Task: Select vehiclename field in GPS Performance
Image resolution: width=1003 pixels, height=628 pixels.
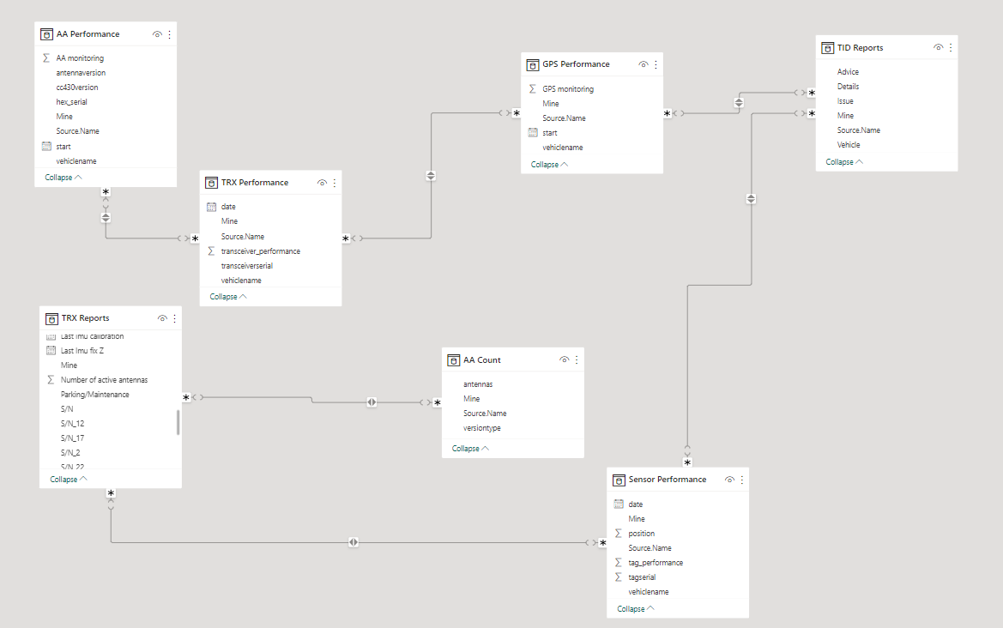Action: tap(563, 148)
